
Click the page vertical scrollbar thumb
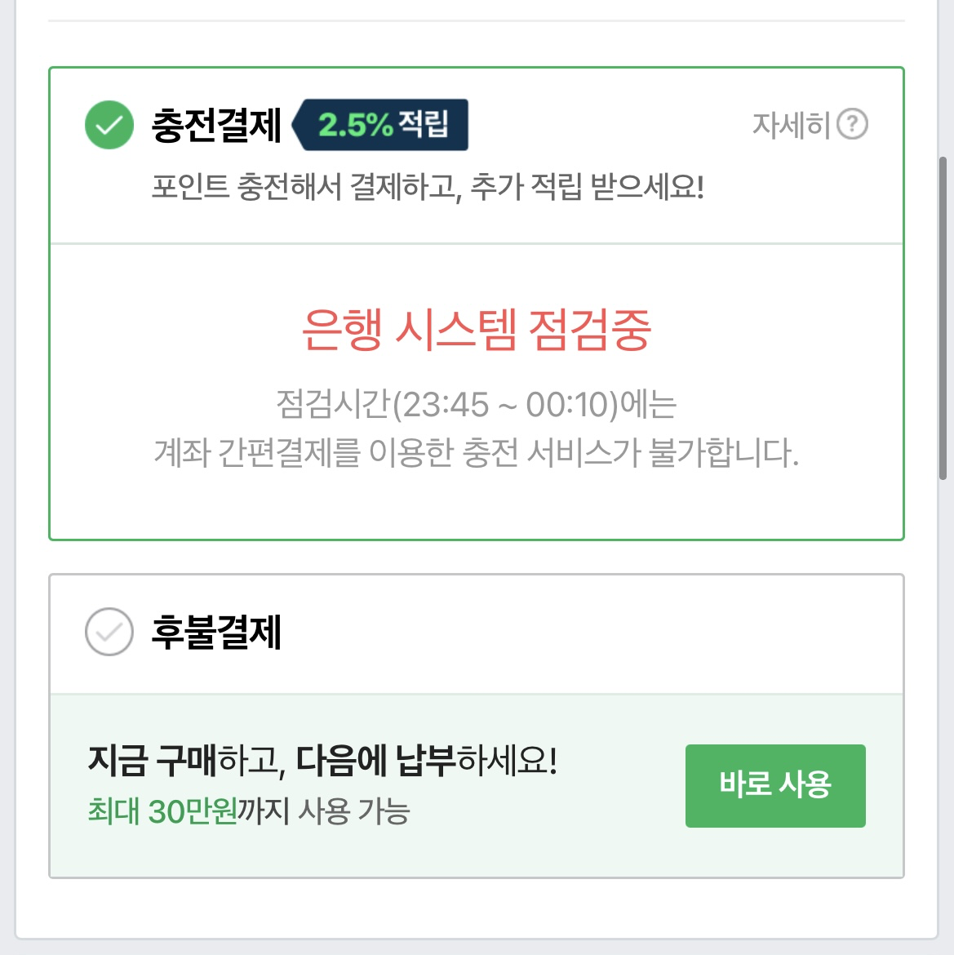(x=943, y=318)
